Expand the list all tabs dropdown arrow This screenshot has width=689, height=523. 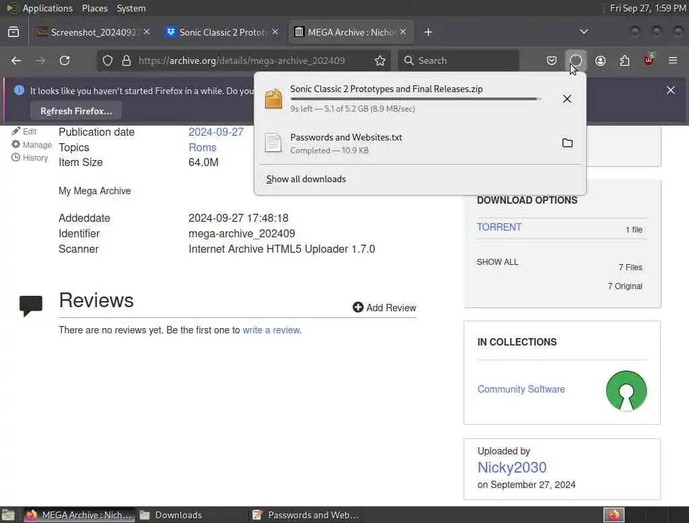click(x=583, y=32)
